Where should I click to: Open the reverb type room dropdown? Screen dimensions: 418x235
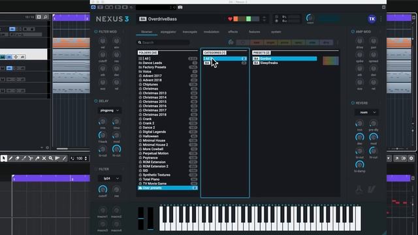point(366,112)
